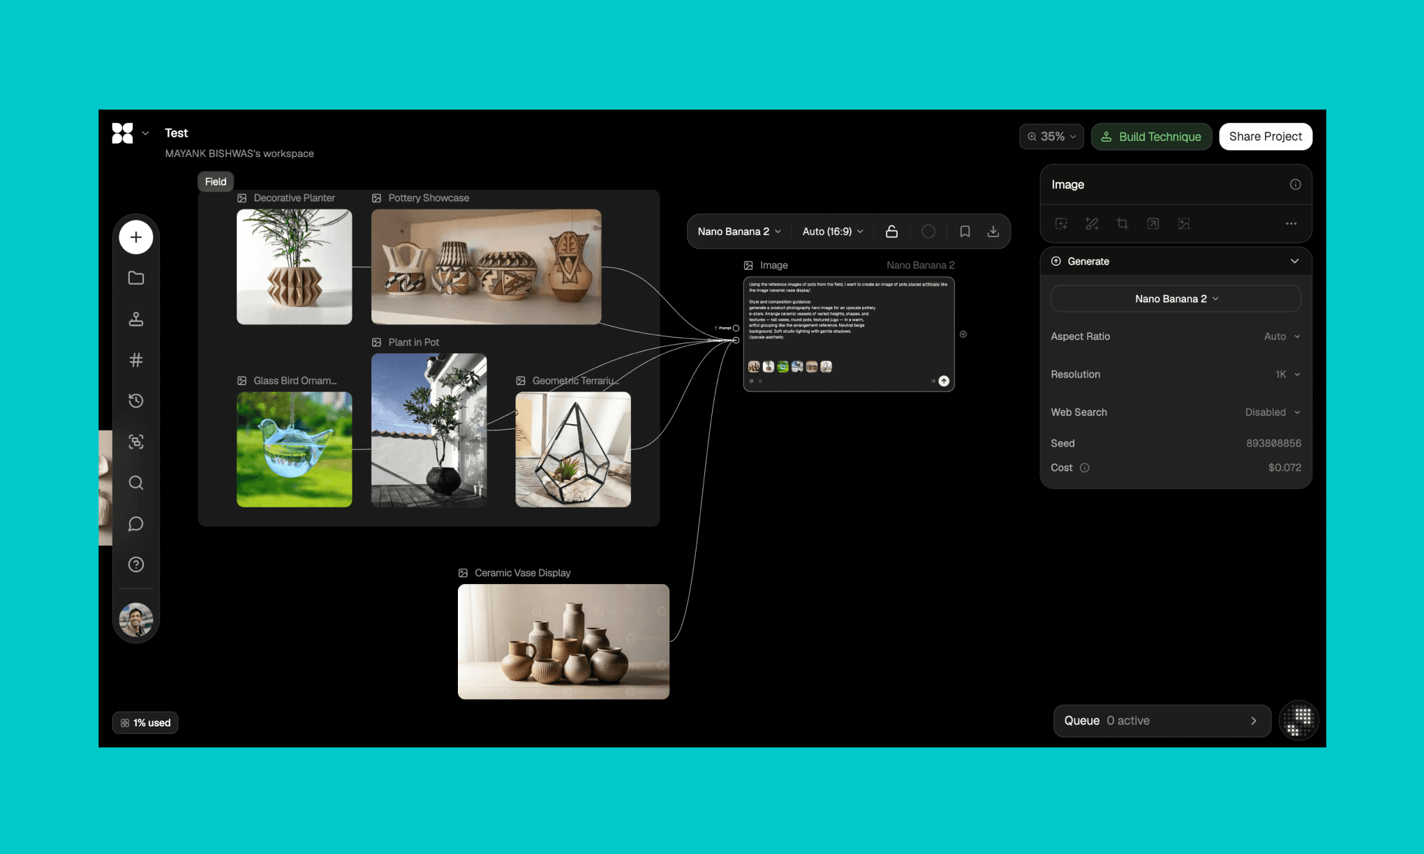Click the sparkle selection tool in Image panel
1424x854 pixels.
(x=1061, y=223)
